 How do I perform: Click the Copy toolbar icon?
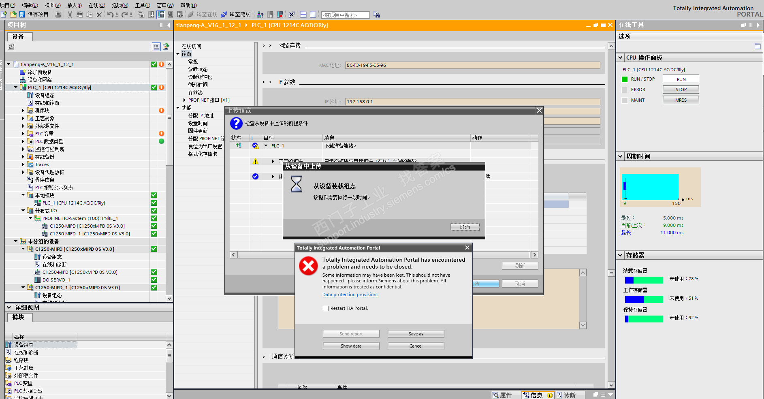[x=79, y=15]
